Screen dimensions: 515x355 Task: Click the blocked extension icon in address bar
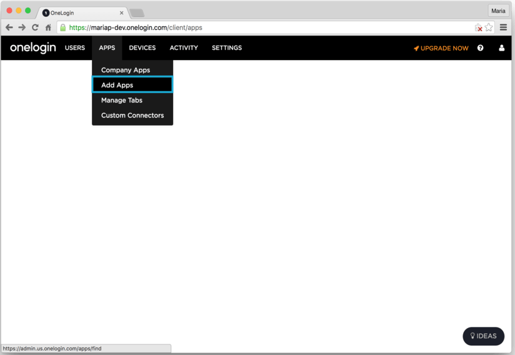[x=479, y=27]
